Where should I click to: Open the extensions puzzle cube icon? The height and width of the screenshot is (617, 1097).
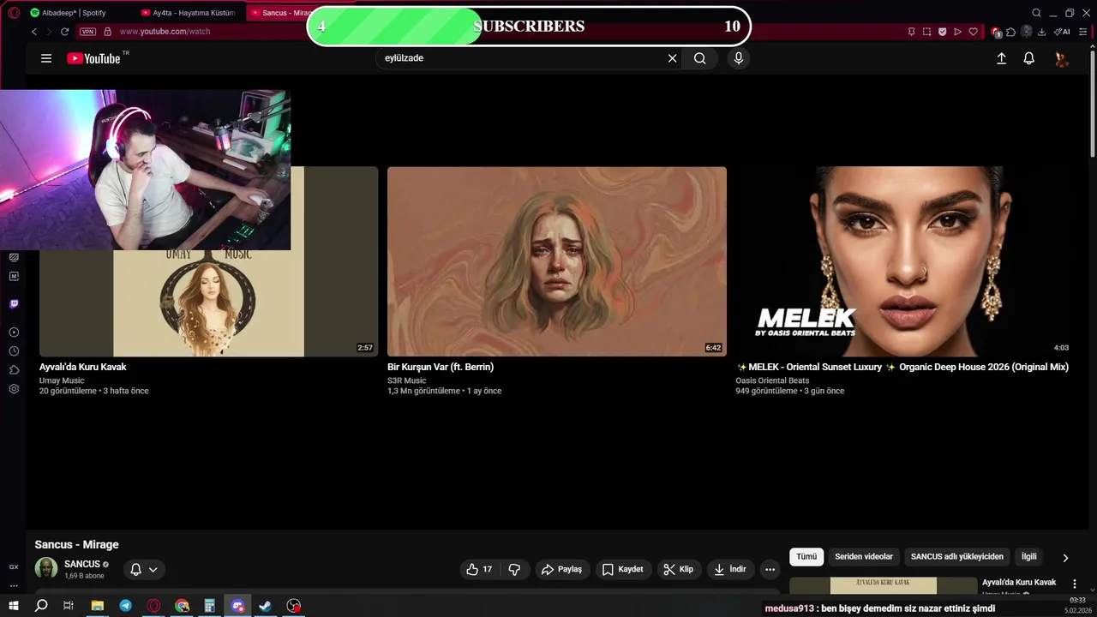tap(1011, 32)
